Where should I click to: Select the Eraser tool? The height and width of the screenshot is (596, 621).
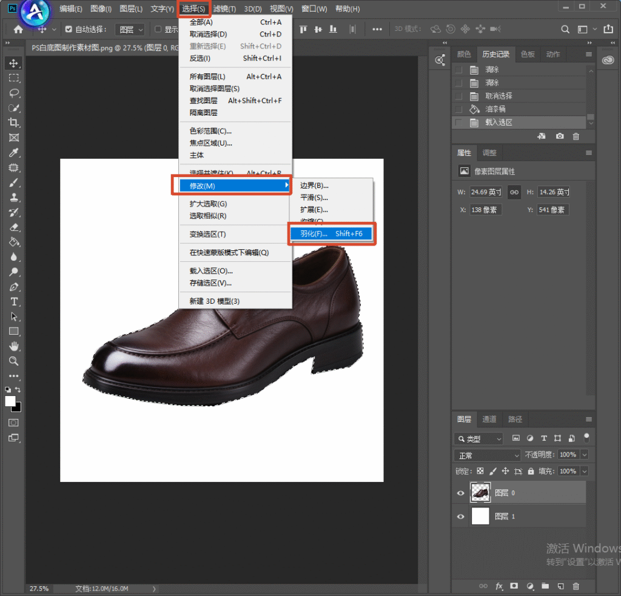14,227
